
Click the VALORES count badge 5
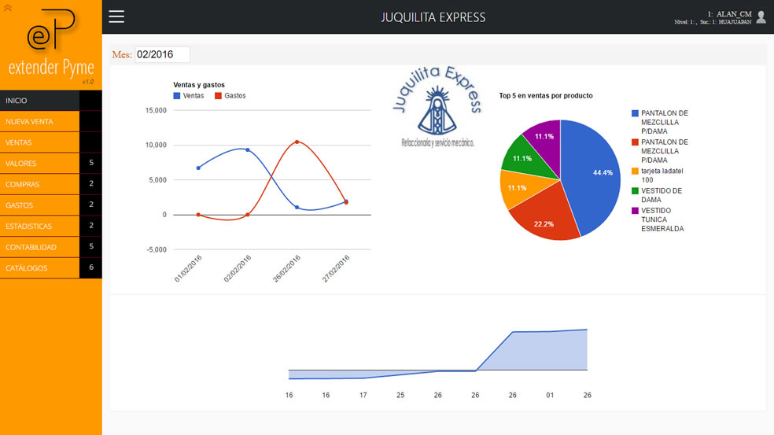click(x=90, y=163)
